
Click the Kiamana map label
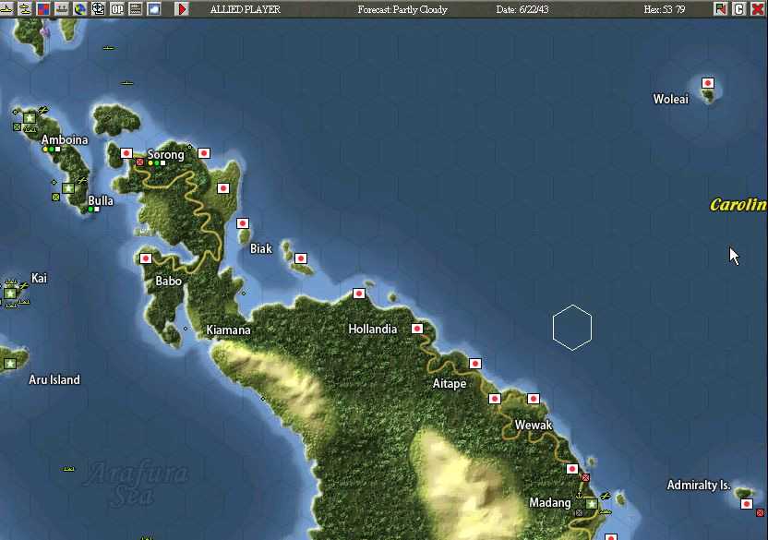point(228,330)
